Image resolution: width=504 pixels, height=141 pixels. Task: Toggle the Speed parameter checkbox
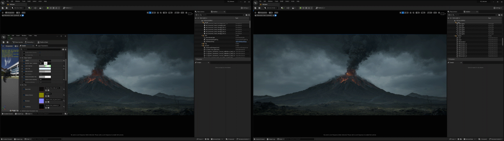click(24, 61)
